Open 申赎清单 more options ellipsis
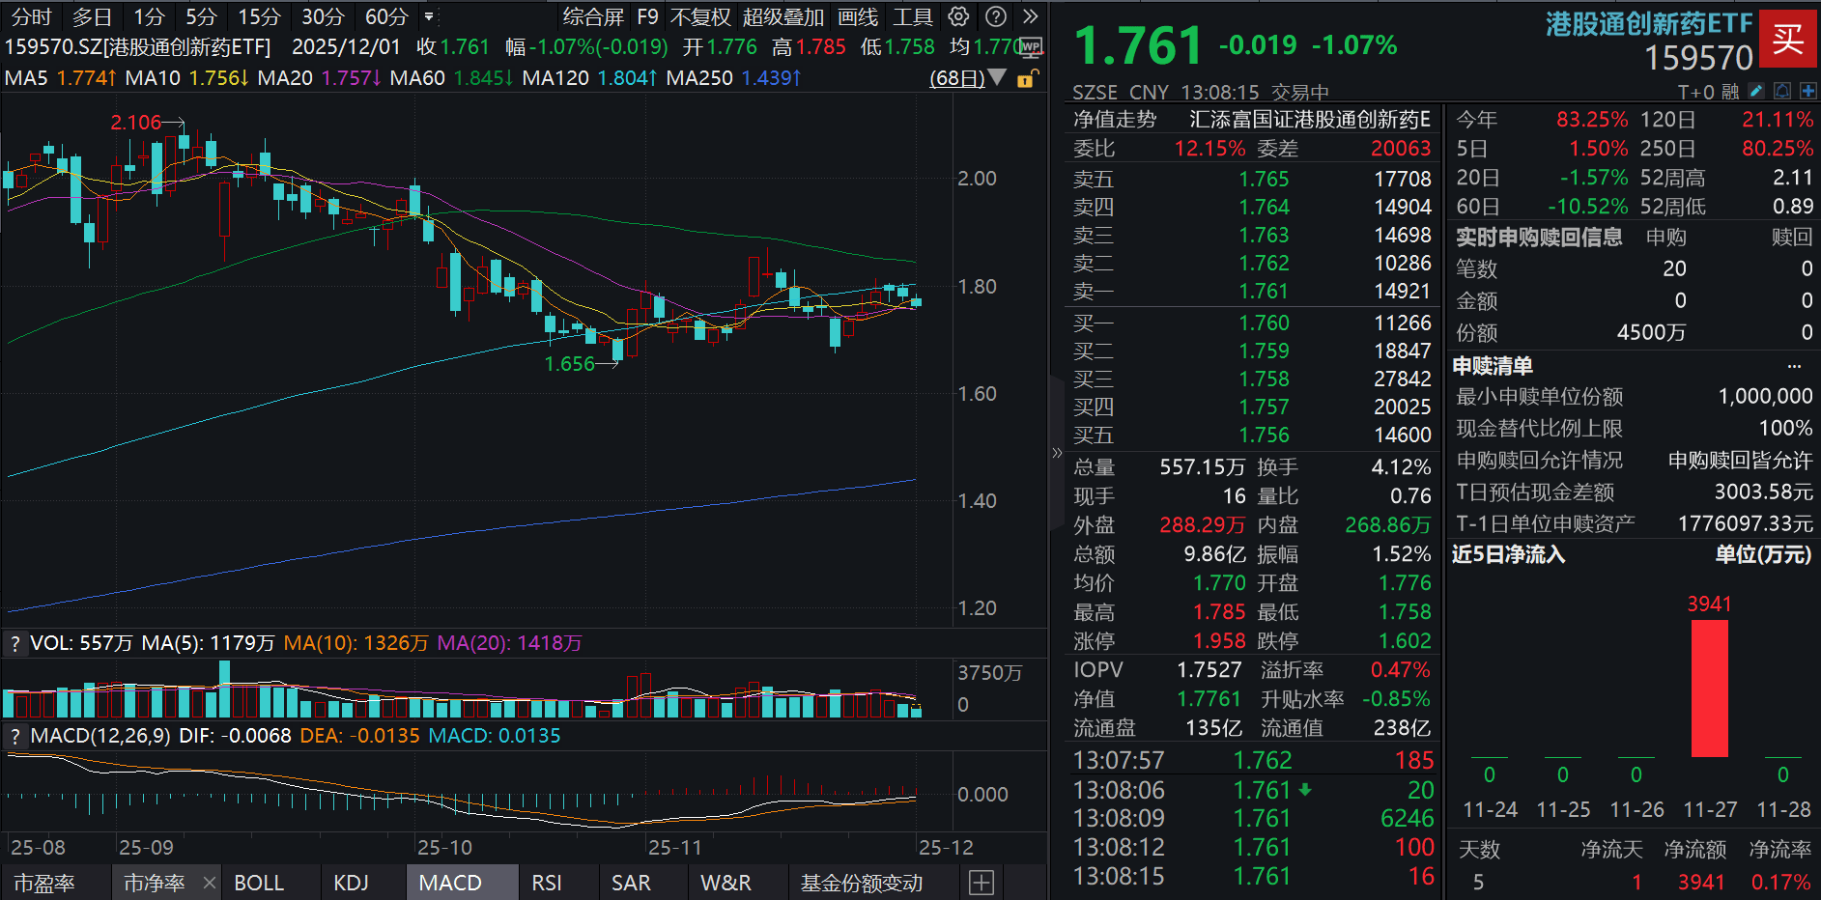 (x=1794, y=366)
